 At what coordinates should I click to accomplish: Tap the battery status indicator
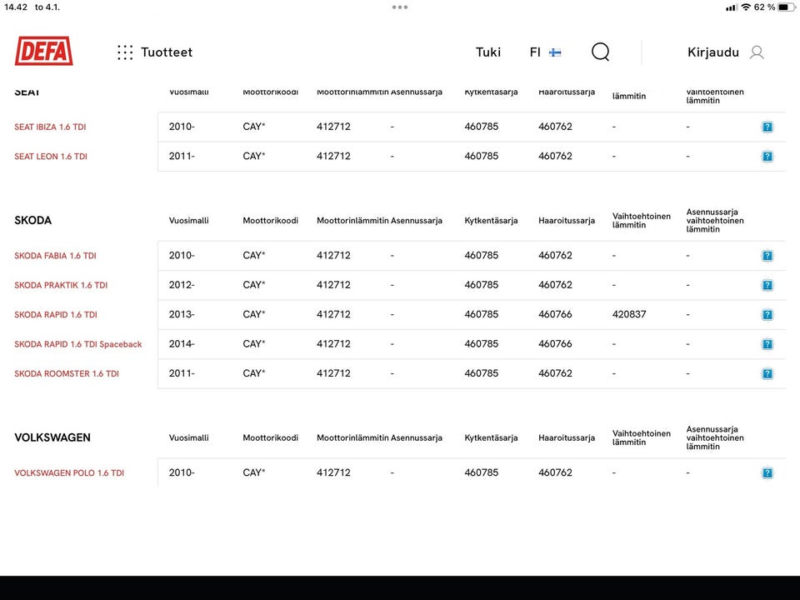pyautogui.click(x=786, y=7)
